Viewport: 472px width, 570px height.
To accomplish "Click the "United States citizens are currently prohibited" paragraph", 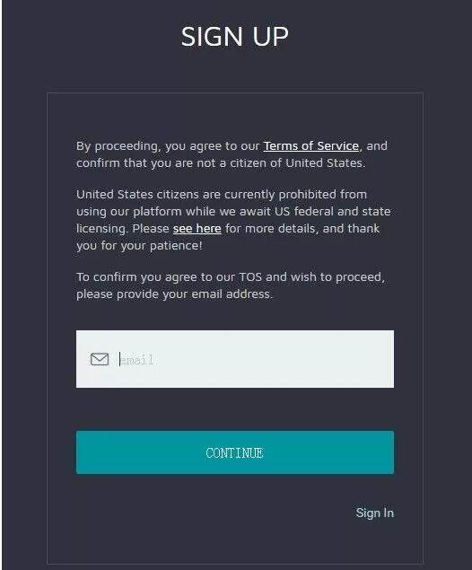I will (233, 220).
